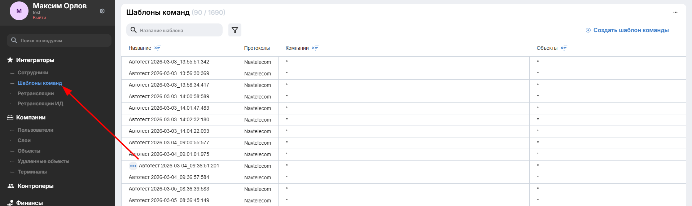The height and width of the screenshot is (206, 692).
Task: Select row Автотест 2026-03-04_09:36:57:584
Action: (404, 177)
